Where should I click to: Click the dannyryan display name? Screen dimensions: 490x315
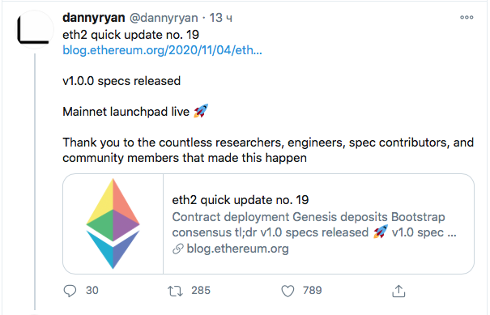coord(94,18)
